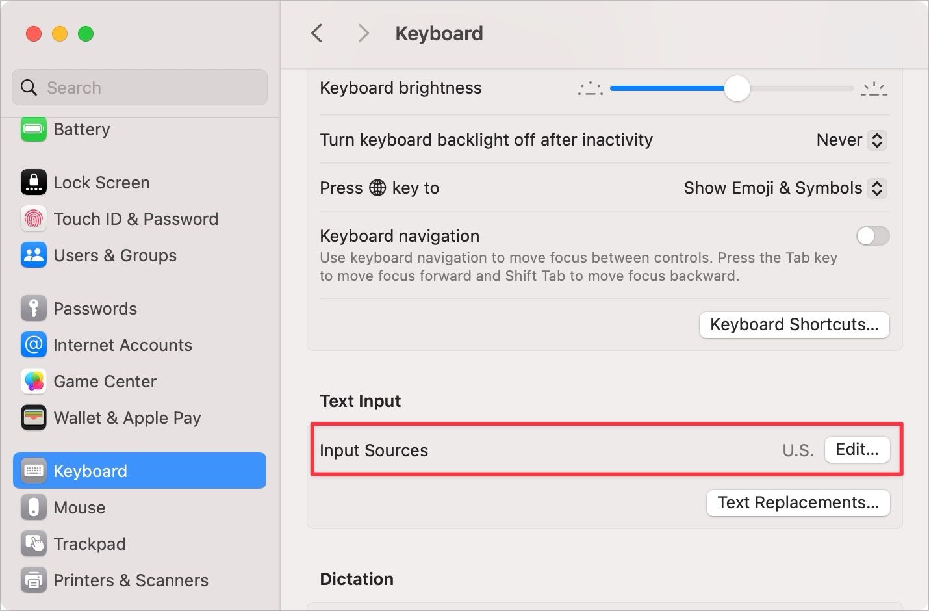Select the Wallet & Apple Pay icon
929x611 pixels.
33,418
